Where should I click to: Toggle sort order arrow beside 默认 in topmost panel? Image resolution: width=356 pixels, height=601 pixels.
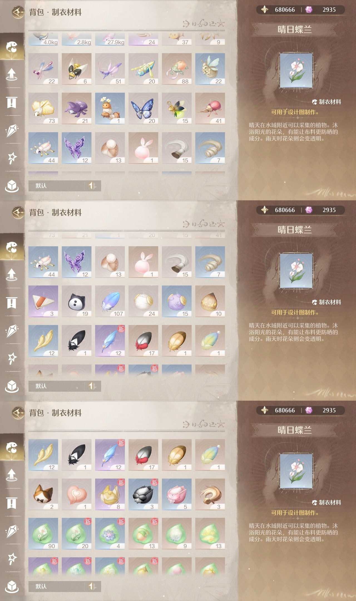92,186
